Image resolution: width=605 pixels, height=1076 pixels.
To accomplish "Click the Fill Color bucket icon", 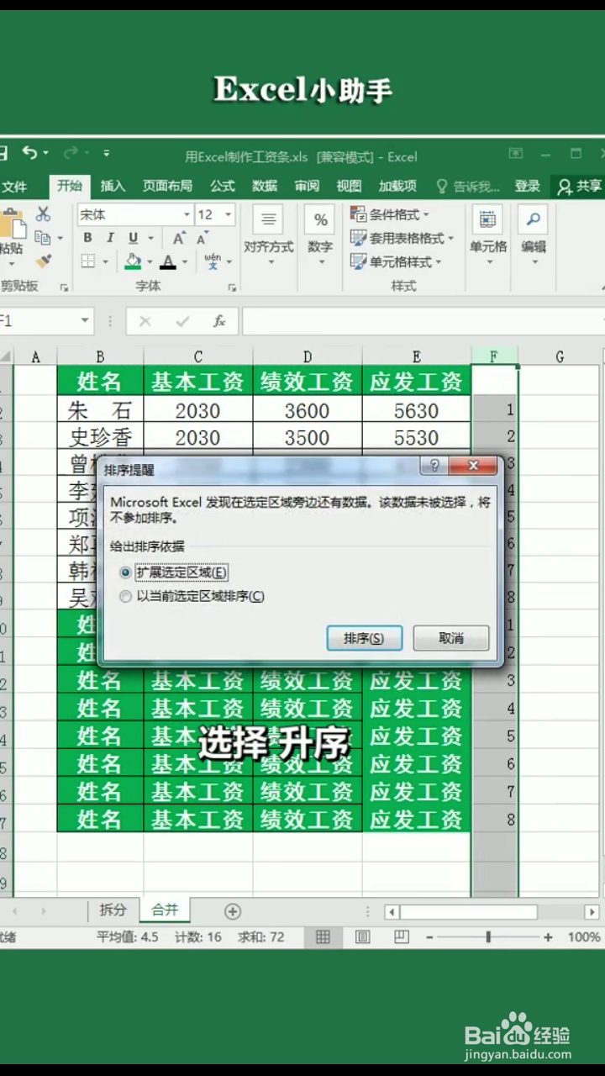I will click(133, 261).
